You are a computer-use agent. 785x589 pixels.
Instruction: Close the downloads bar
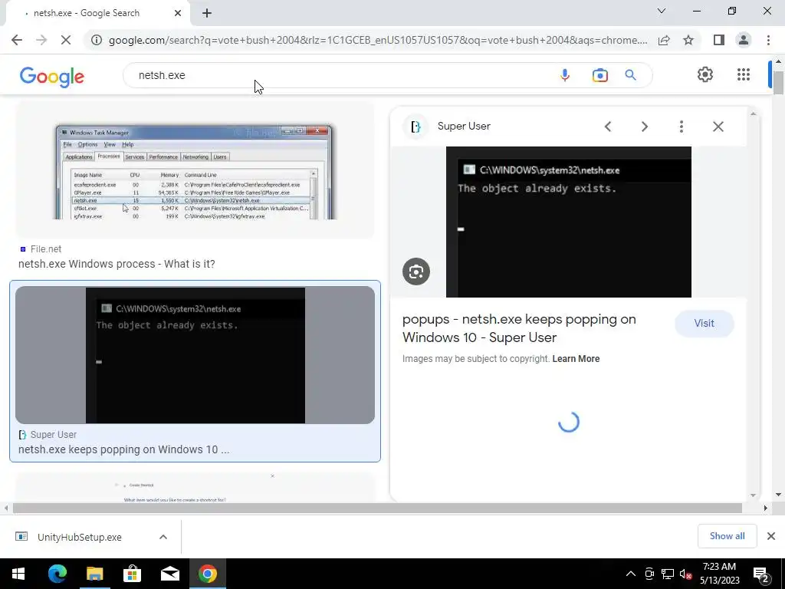(x=771, y=536)
